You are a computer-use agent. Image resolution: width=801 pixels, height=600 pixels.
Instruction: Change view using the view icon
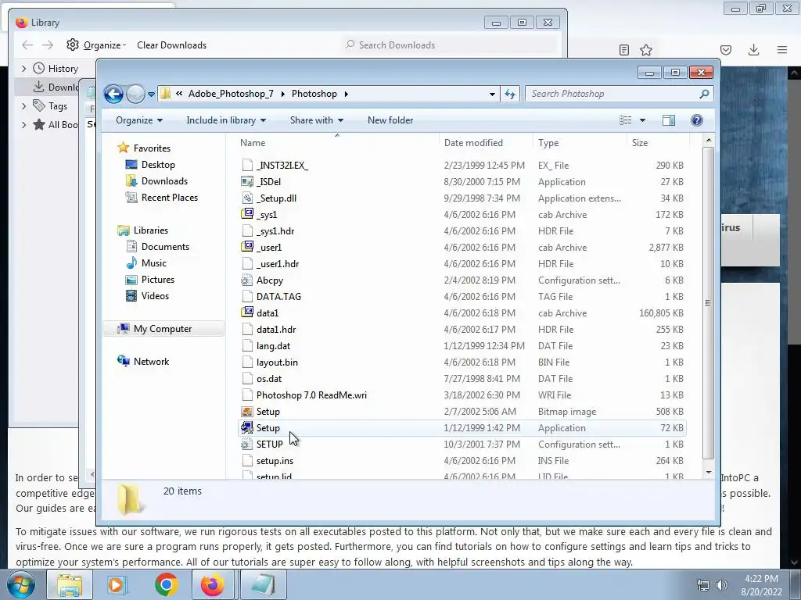[x=626, y=120]
